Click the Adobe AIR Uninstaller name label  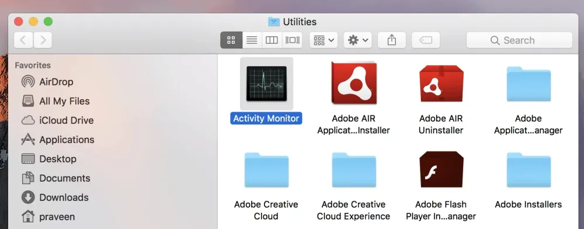coord(441,124)
